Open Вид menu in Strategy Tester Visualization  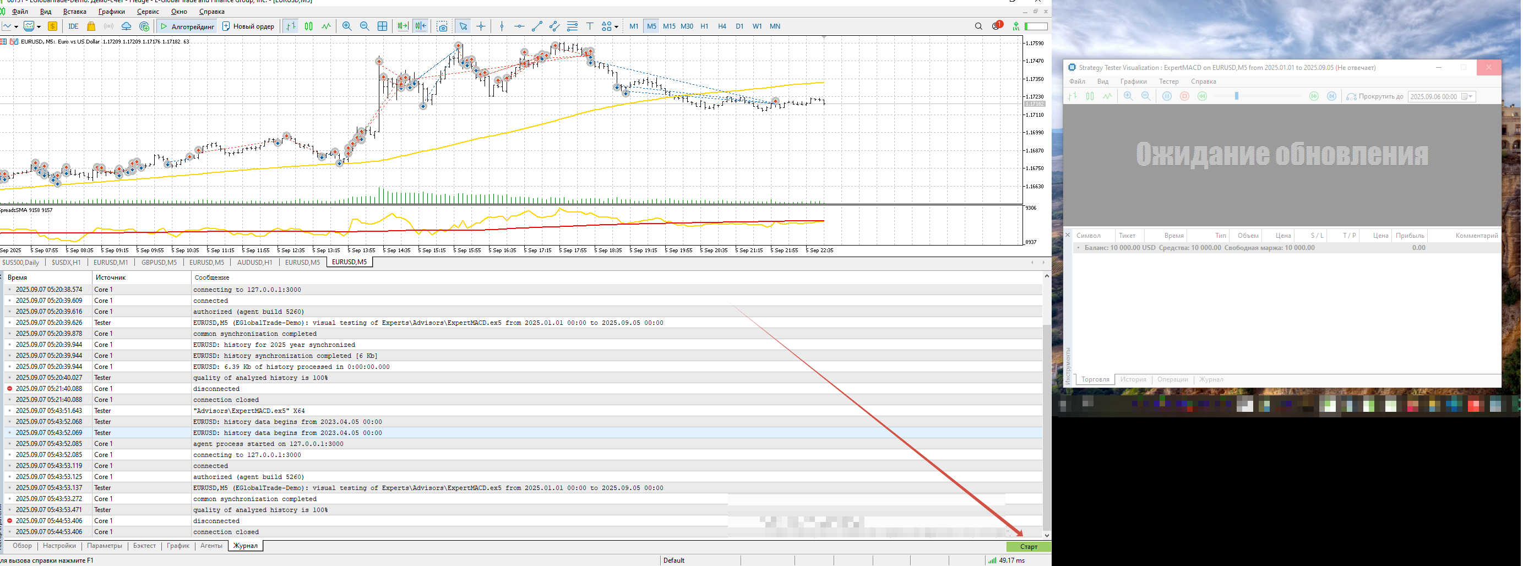pyautogui.click(x=1103, y=81)
